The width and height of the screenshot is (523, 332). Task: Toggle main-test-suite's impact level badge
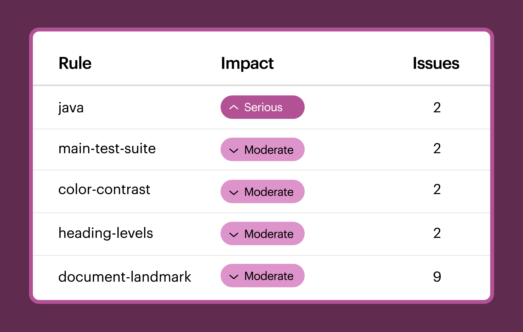pyautogui.click(x=262, y=150)
